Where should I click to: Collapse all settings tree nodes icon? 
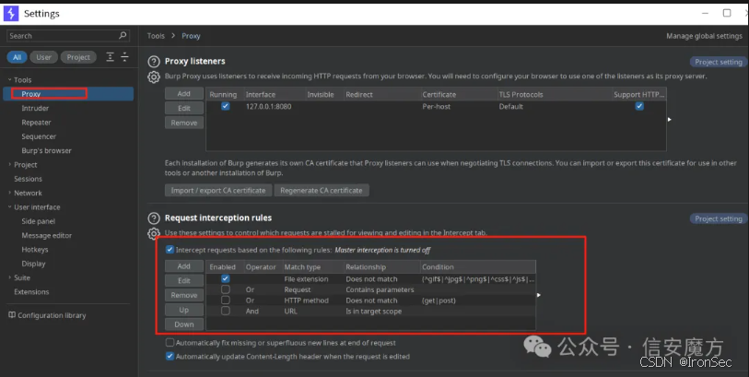[124, 57]
